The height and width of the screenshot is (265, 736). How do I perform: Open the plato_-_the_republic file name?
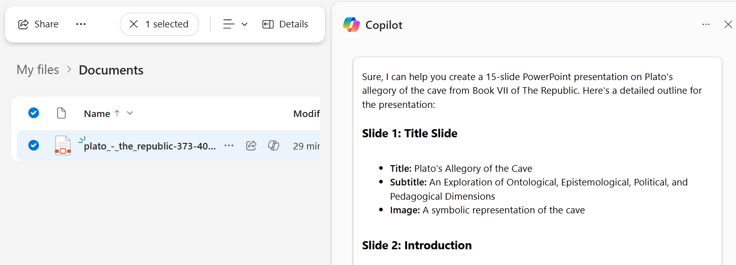pyautogui.click(x=150, y=146)
